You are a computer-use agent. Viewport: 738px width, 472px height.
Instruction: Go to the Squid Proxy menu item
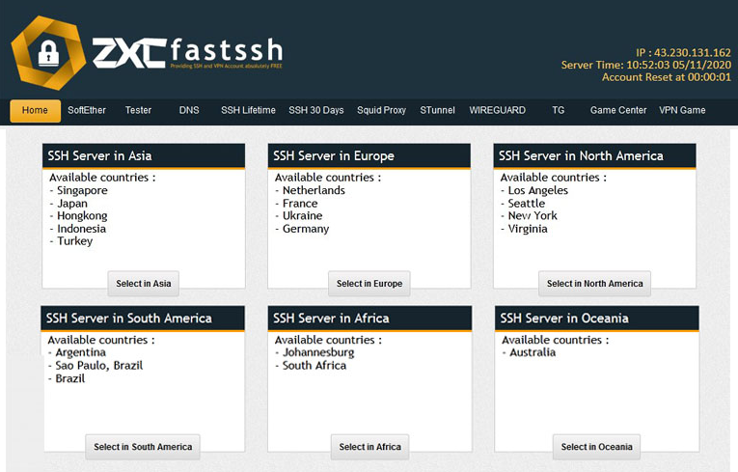pyautogui.click(x=381, y=110)
